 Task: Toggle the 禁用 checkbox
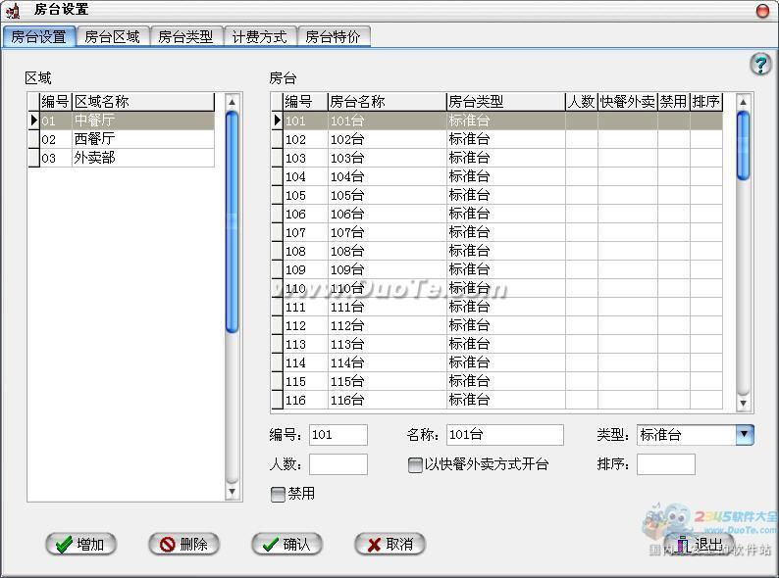279,495
